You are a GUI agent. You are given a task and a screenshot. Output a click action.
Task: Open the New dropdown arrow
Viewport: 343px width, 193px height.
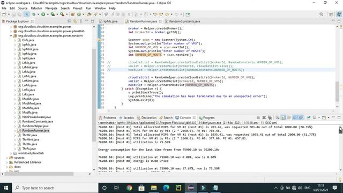pos(9,14)
